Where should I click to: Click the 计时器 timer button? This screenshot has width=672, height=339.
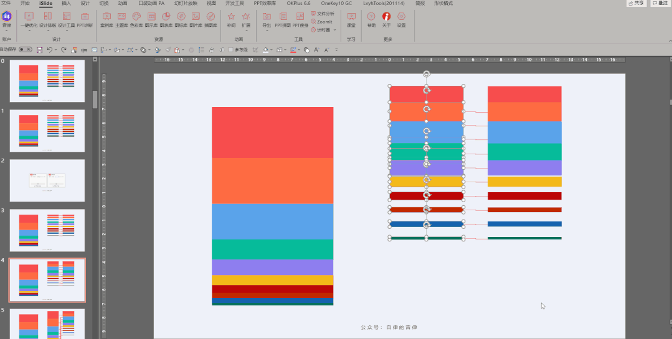321,30
